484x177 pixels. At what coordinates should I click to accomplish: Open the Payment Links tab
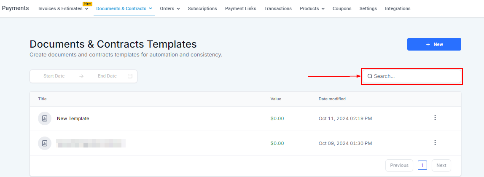coord(240,8)
